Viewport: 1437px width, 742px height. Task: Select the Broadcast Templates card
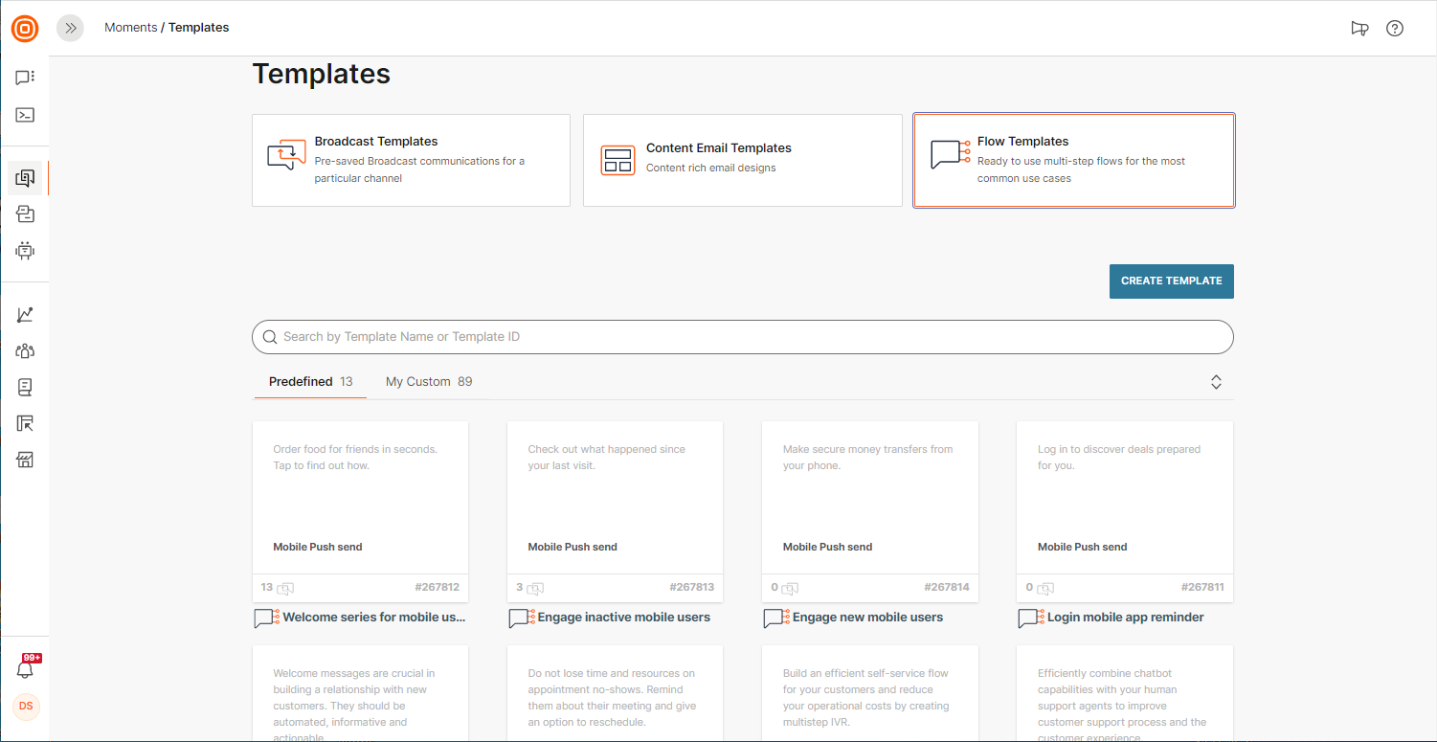point(411,160)
